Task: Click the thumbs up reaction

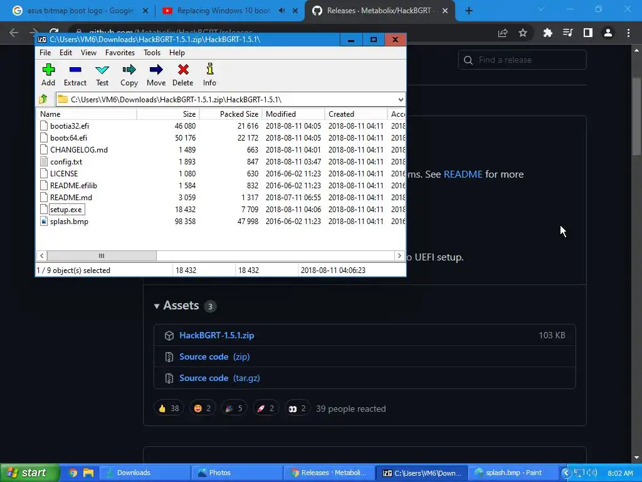Action: tap(169, 408)
